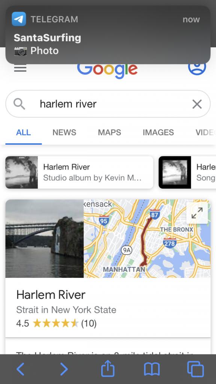
Task: Open the Safari share sheet
Action: click(x=108, y=369)
